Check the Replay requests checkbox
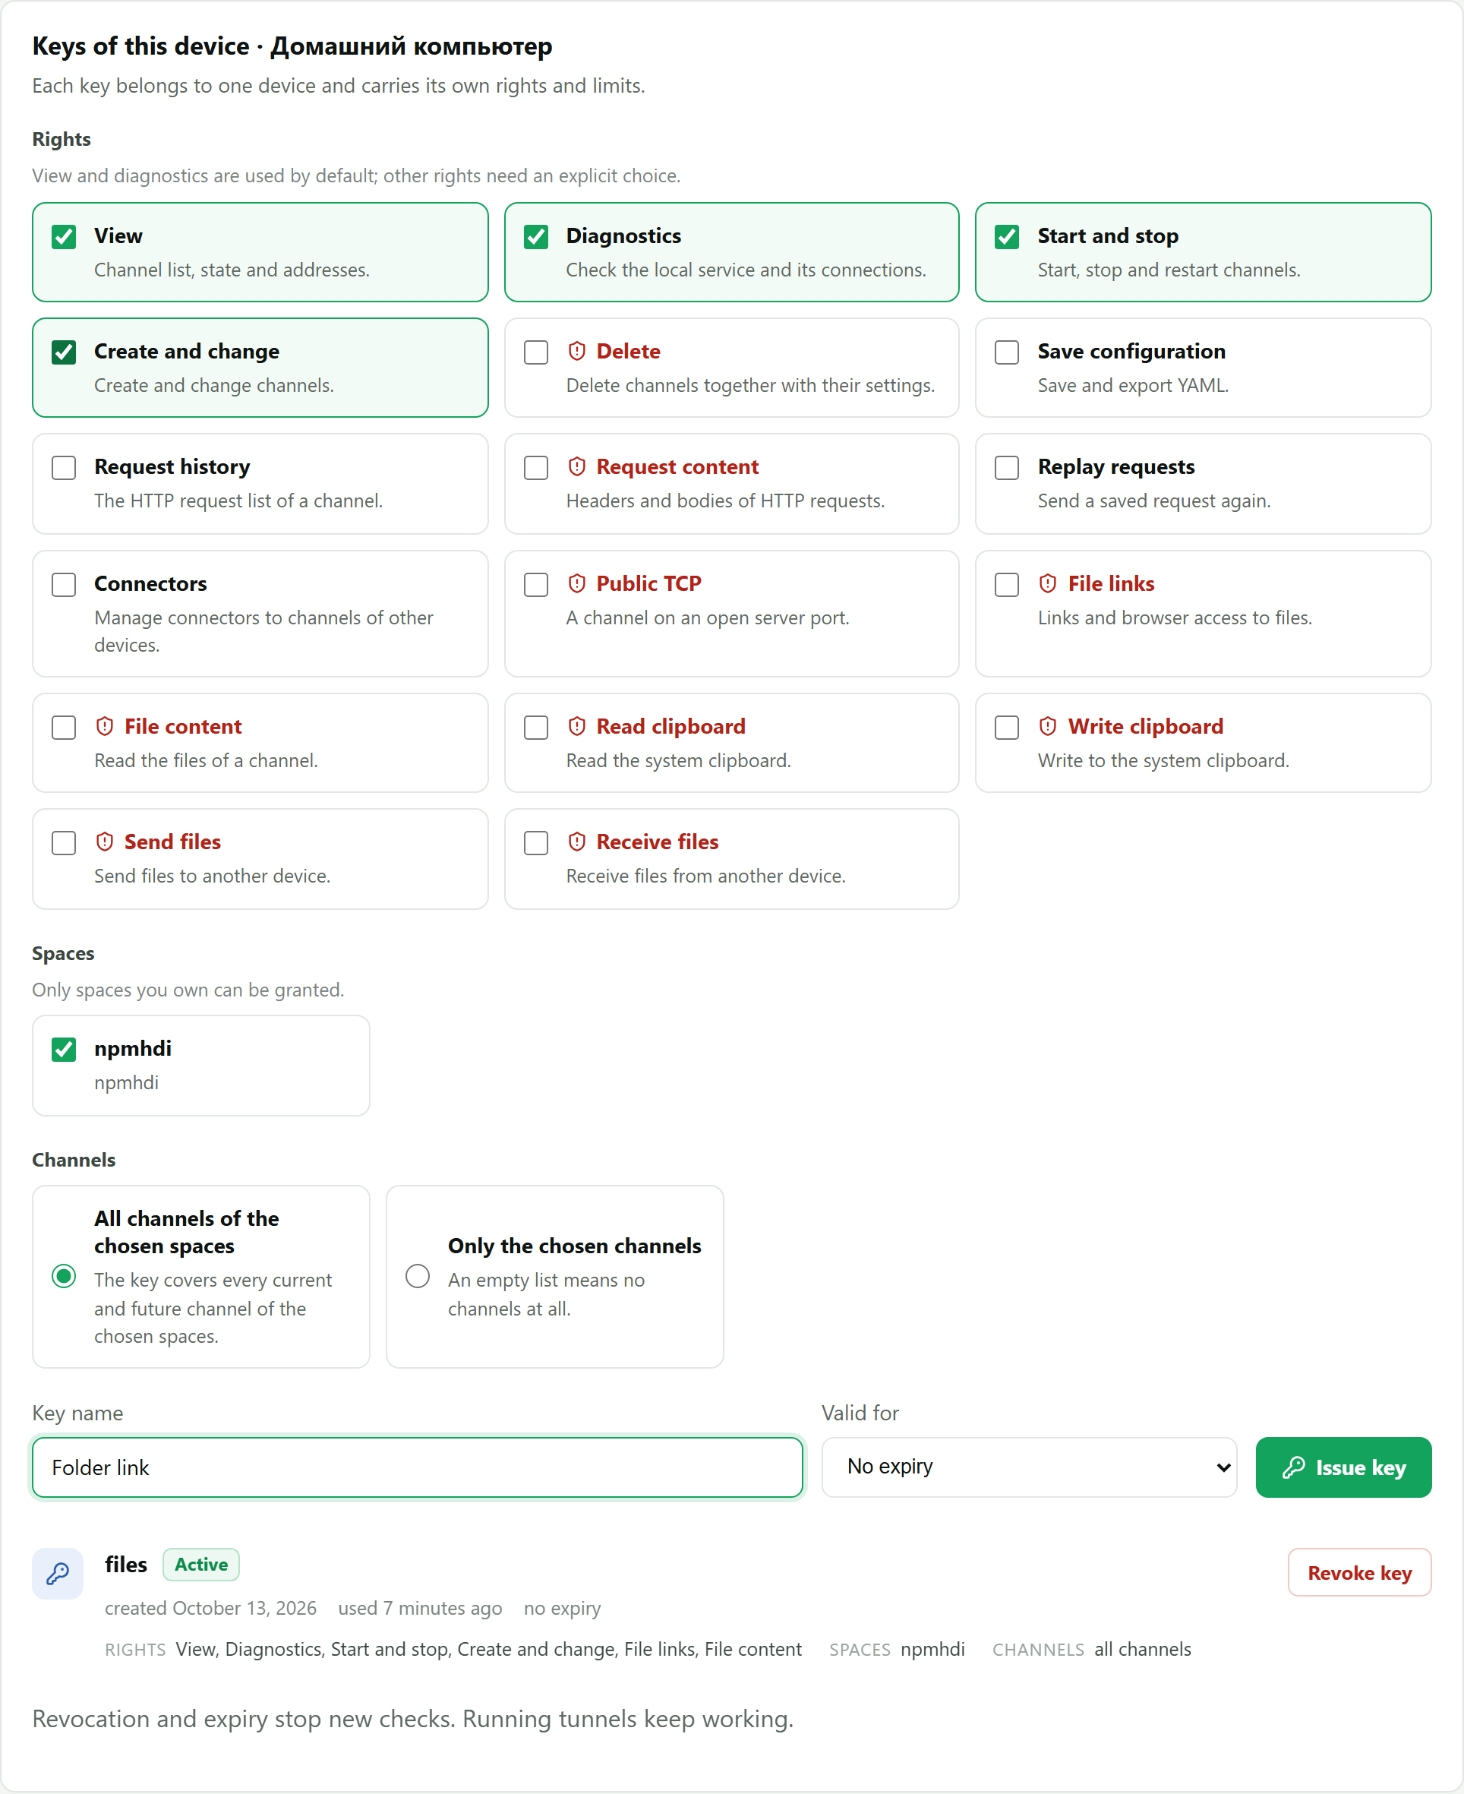 tap(1007, 467)
